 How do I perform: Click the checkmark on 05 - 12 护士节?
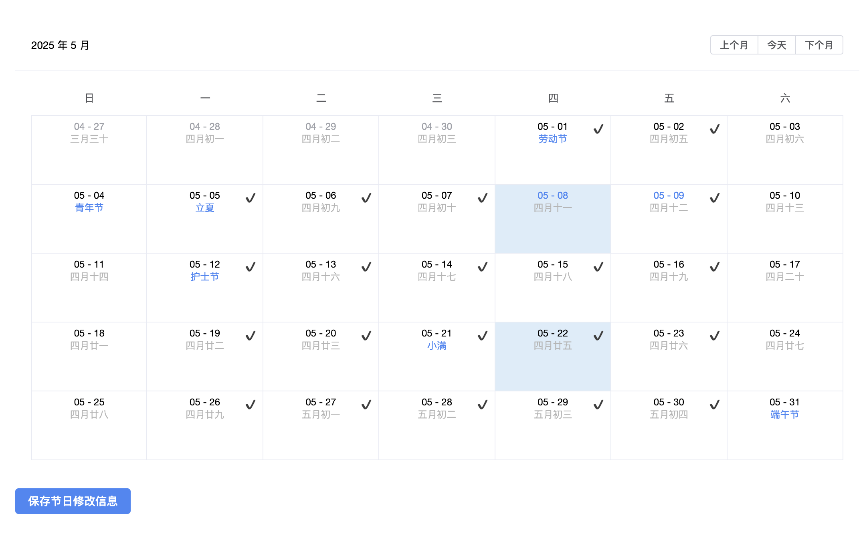point(250,267)
